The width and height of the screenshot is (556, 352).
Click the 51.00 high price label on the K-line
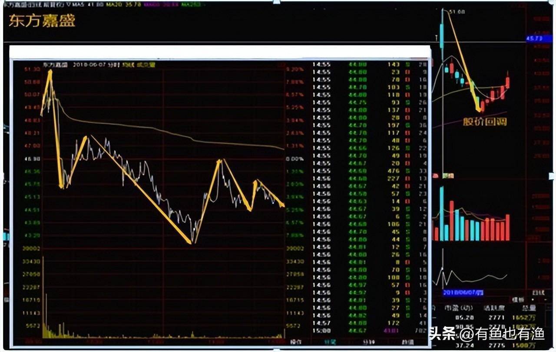click(x=457, y=12)
